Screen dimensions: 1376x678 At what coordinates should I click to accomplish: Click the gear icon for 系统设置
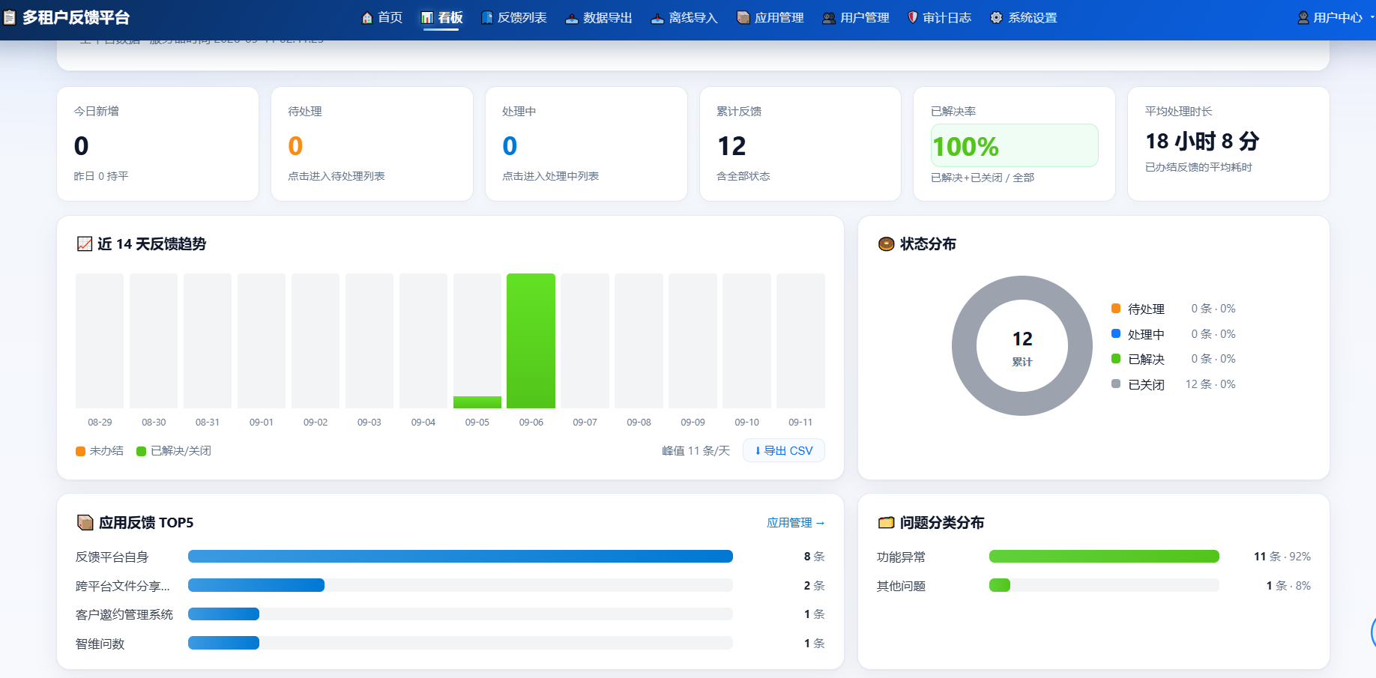[x=996, y=18]
